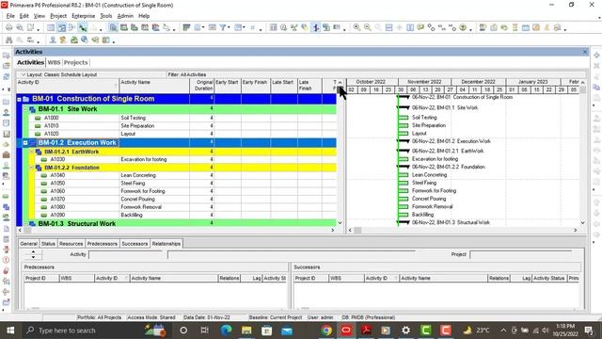Open the Help menu
Screen dimensions: 602x339
pyautogui.click(x=144, y=16)
